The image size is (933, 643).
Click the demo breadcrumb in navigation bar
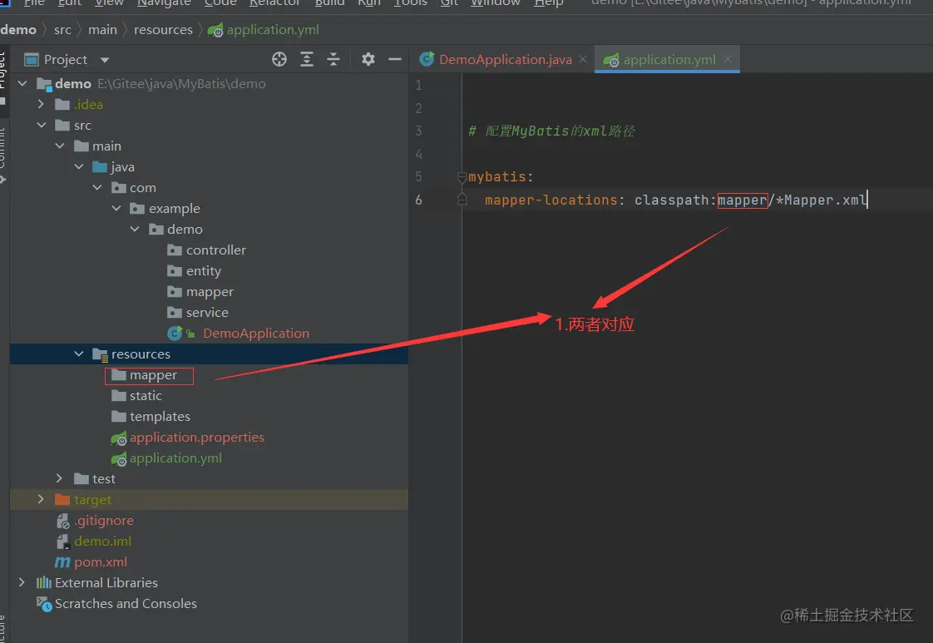pyautogui.click(x=17, y=30)
